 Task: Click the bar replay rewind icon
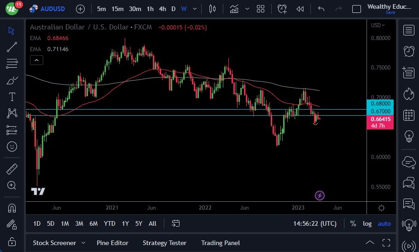[x=300, y=9]
